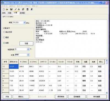Viewport: 110px width, 101px height.
Task: Click the 设置 setup button
Action: pos(26,43)
